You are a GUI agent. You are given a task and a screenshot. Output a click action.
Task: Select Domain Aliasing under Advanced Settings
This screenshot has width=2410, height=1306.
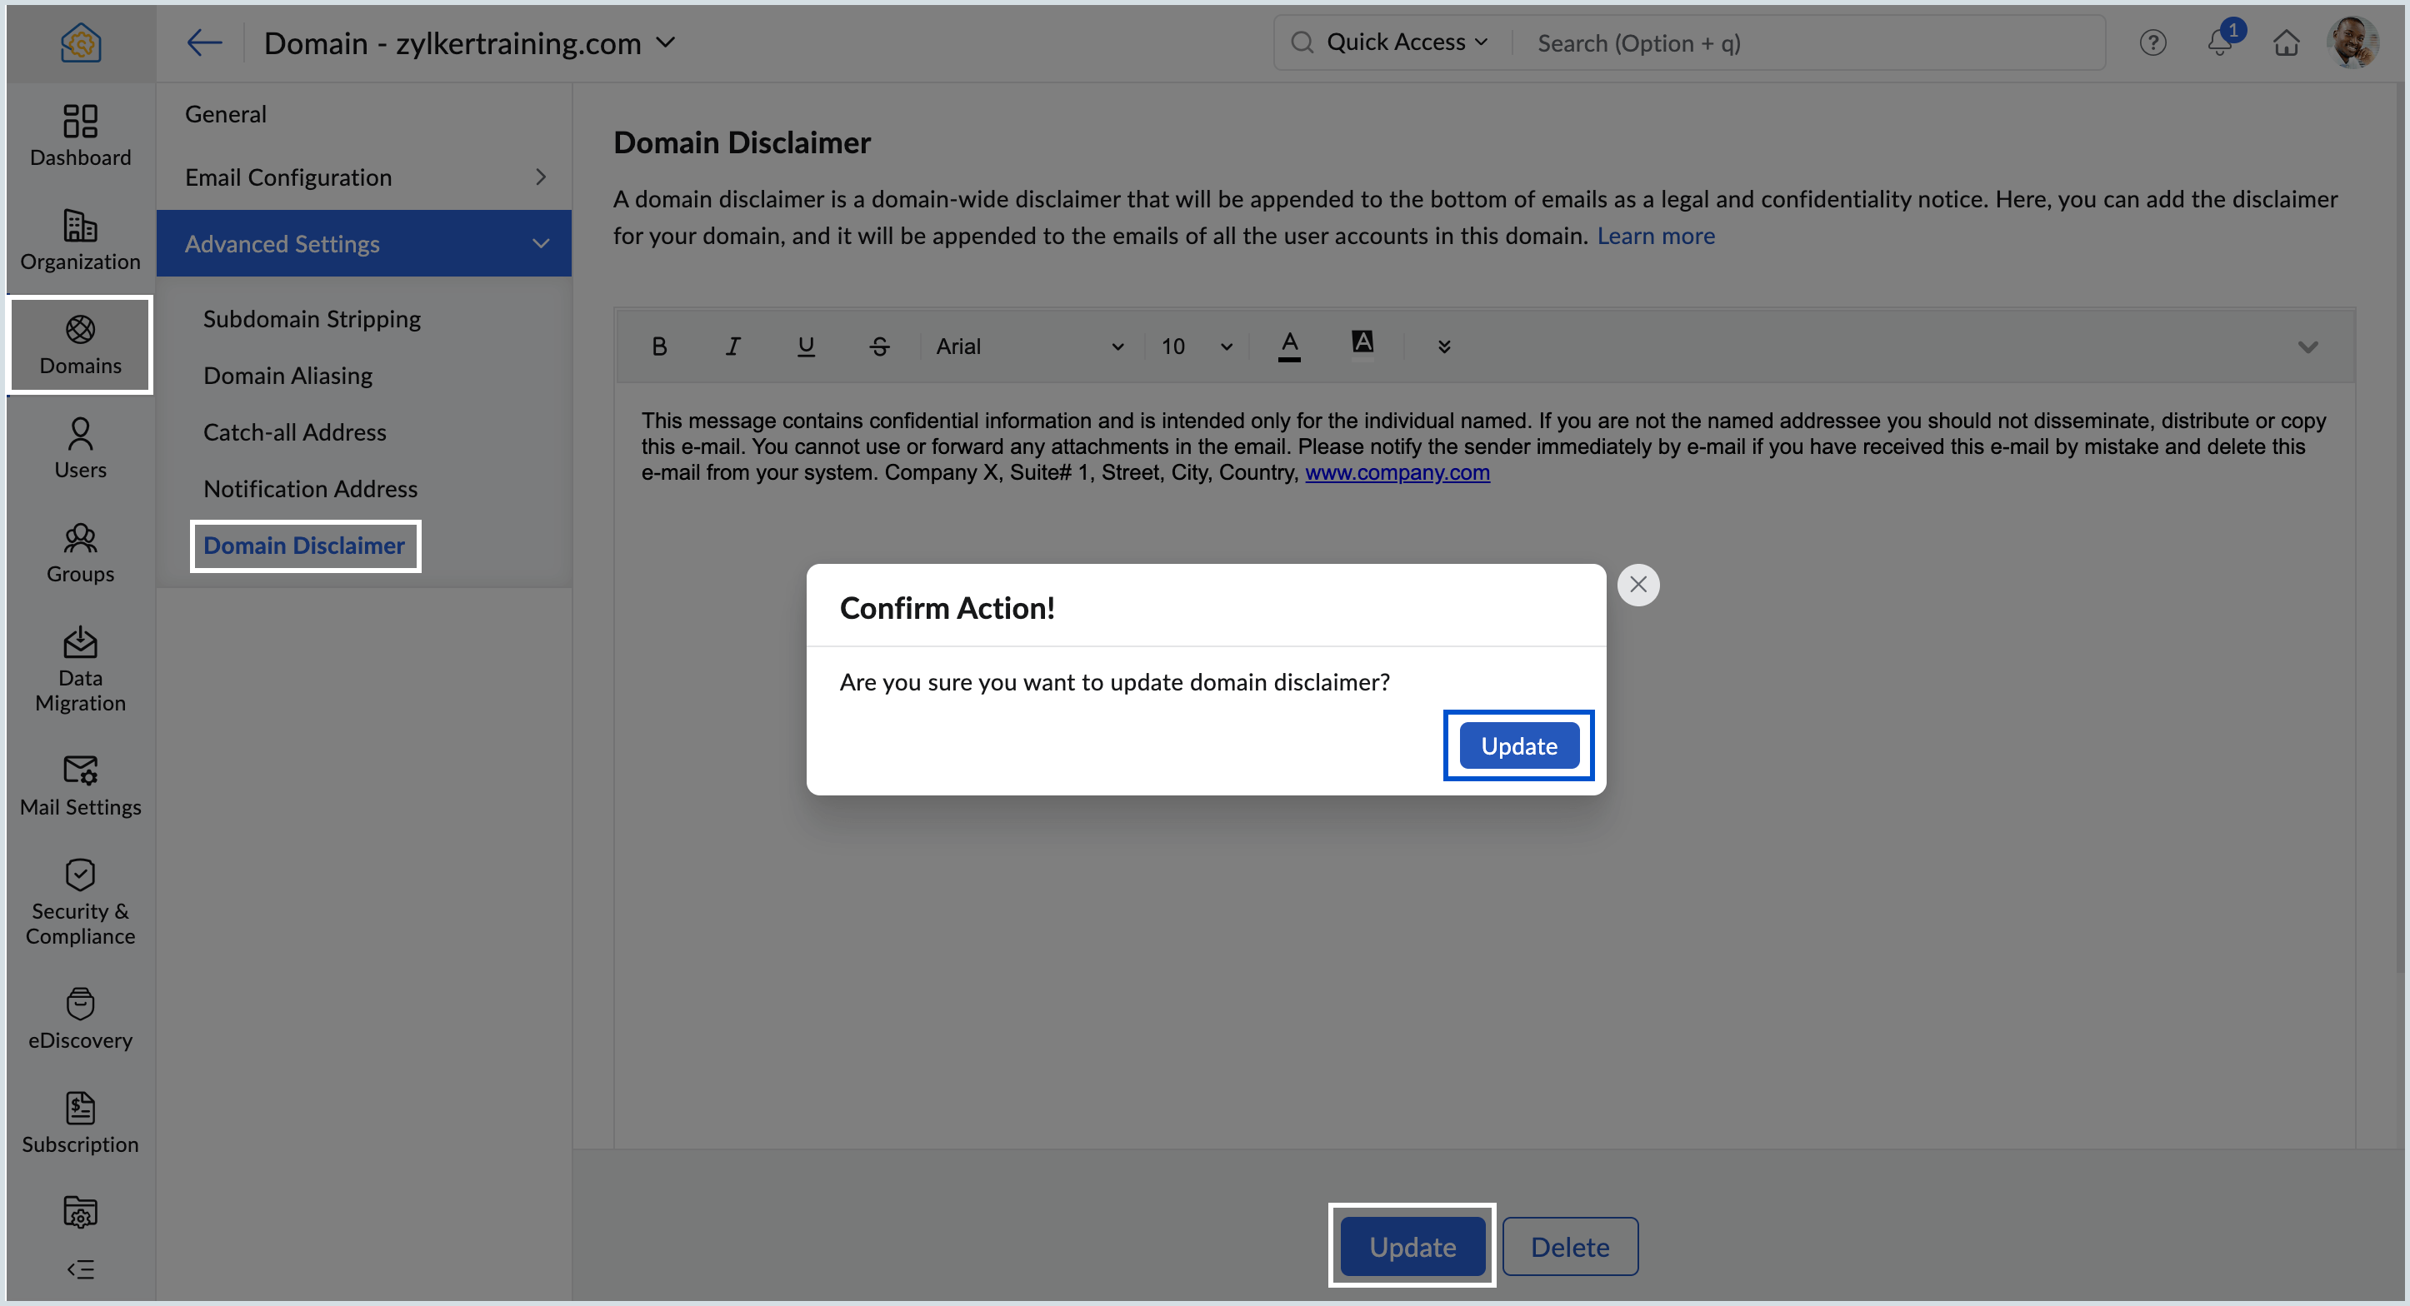click(x=287, y=376)
